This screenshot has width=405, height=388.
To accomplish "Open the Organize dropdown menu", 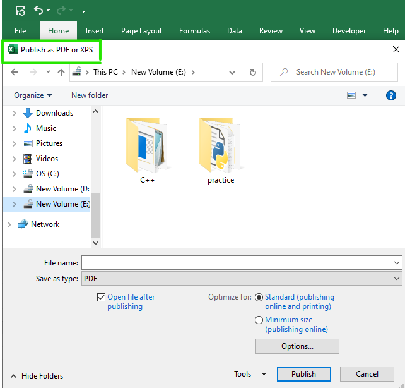I will click(x=33, y=95).
